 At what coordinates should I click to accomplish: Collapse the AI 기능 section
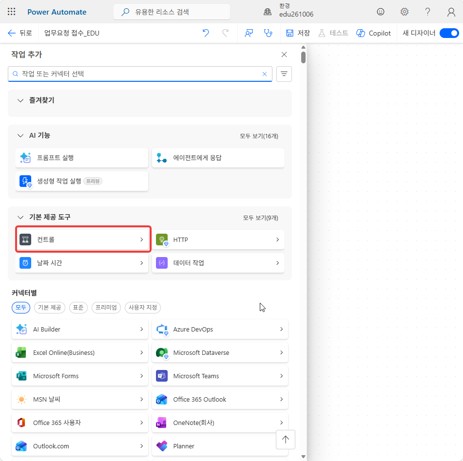(20, 136)
